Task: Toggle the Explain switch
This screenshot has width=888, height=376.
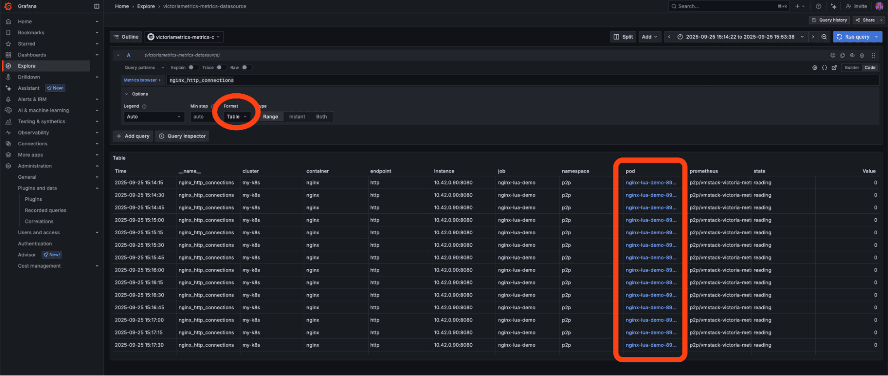Action: click(193, 68)
